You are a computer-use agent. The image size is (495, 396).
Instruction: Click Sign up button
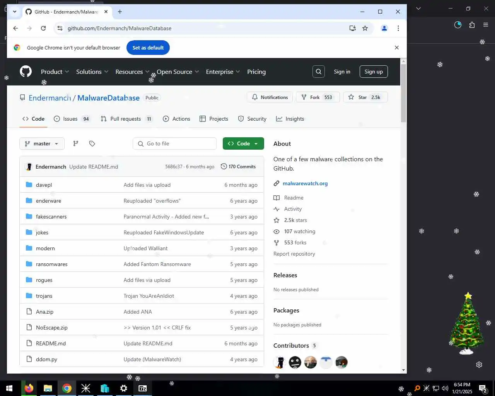(374, 72)
